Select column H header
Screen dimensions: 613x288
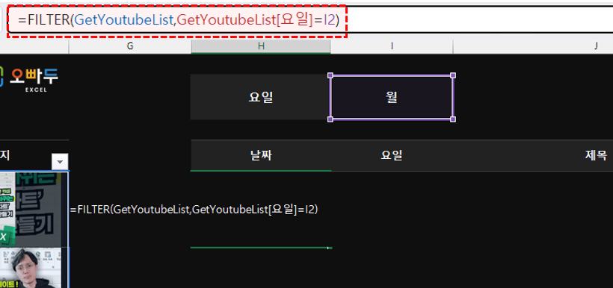(261, 46)
